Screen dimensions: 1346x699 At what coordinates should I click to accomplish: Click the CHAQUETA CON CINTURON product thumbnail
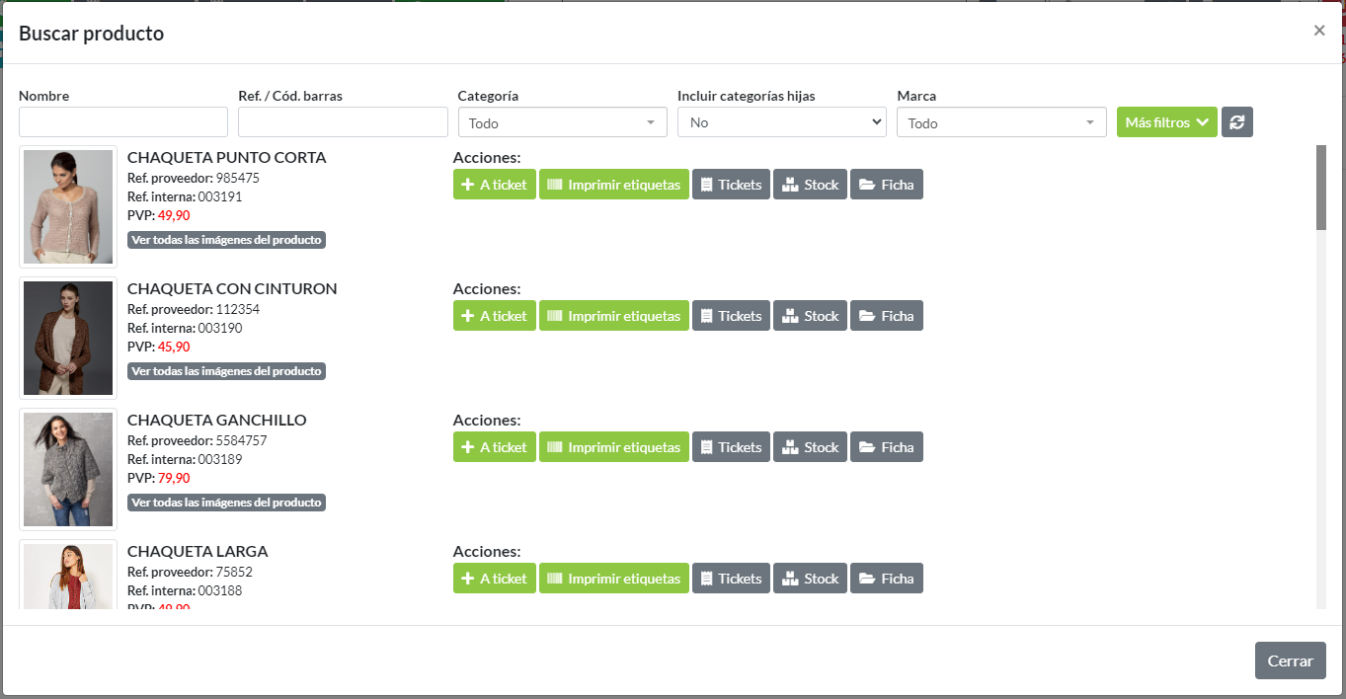pyautogui.click(x=68, y=338)
